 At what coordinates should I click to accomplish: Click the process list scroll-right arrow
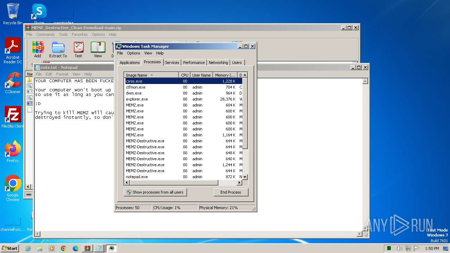pos(239,183)
